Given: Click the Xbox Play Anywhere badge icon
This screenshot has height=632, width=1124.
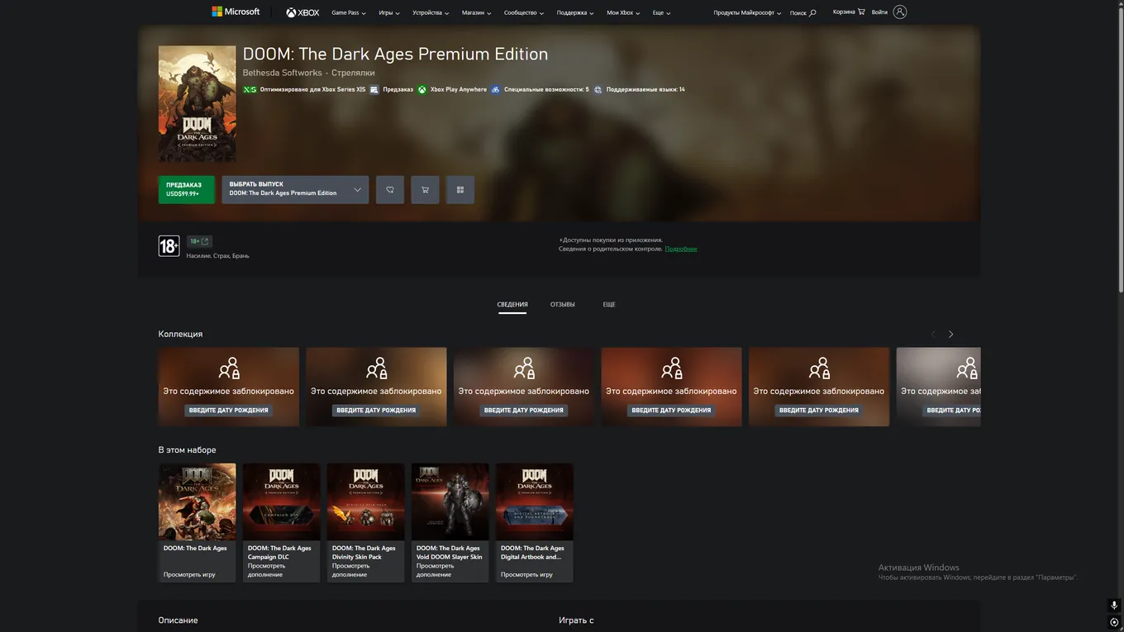Looking at the screenshot, I should coord(421,89).
